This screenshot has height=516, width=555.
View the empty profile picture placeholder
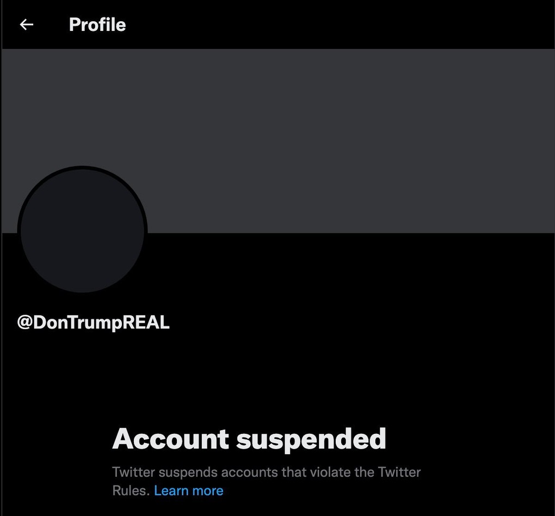click(83, 231)
